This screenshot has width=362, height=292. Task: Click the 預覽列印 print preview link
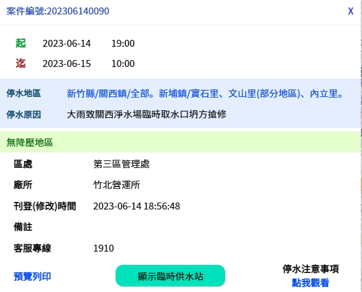(32, 276)
